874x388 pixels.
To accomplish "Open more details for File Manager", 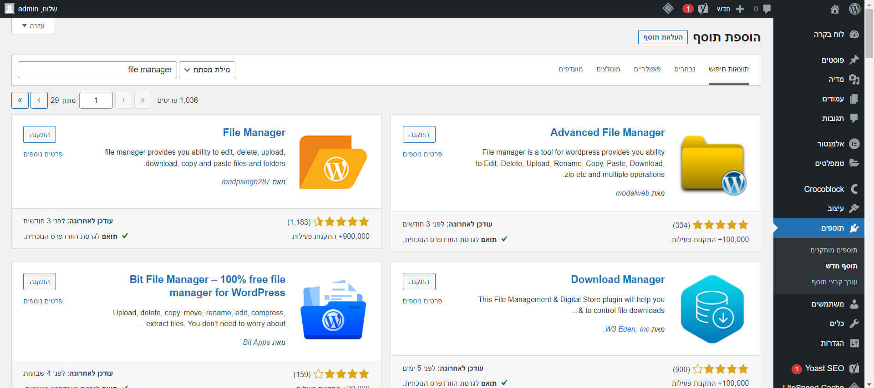I will [x=43, y=154].
